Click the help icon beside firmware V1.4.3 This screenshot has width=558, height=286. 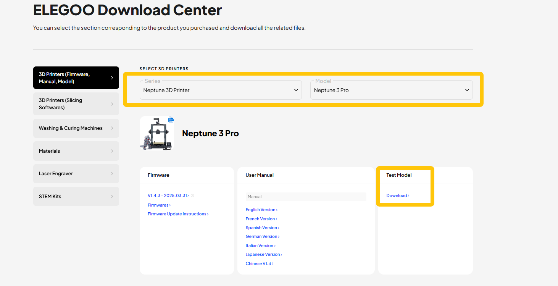pyautogui.click(x=192, y=196)
